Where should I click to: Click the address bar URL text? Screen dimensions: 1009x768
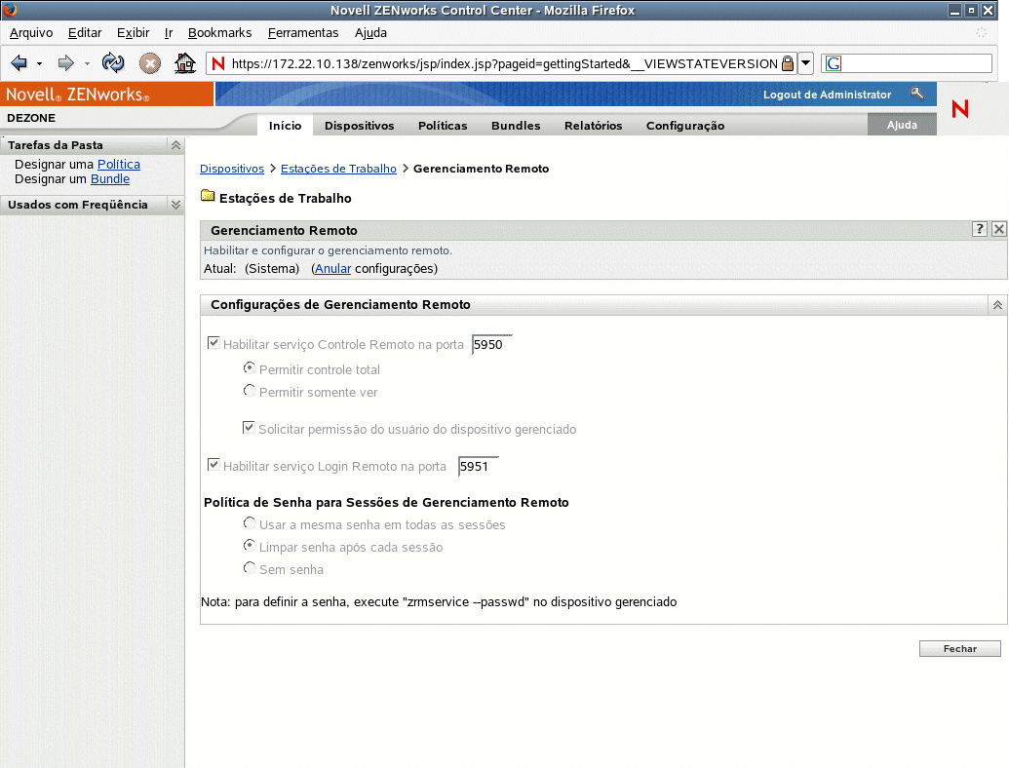coord(505,63)
